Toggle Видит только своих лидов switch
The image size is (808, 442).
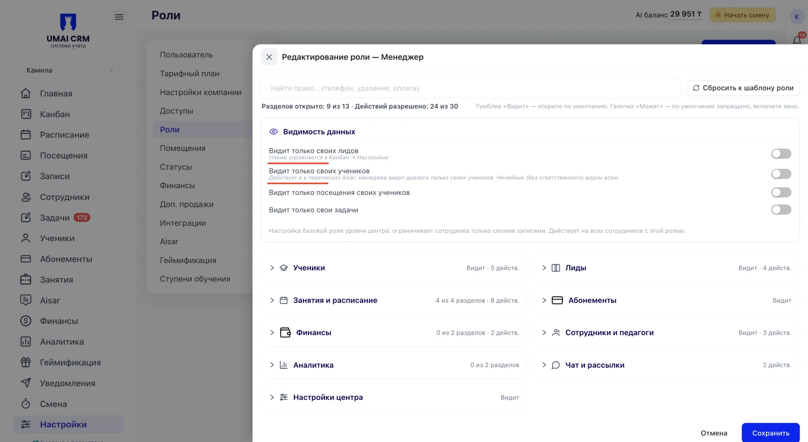pyautogui.click(x=781, y=154)
